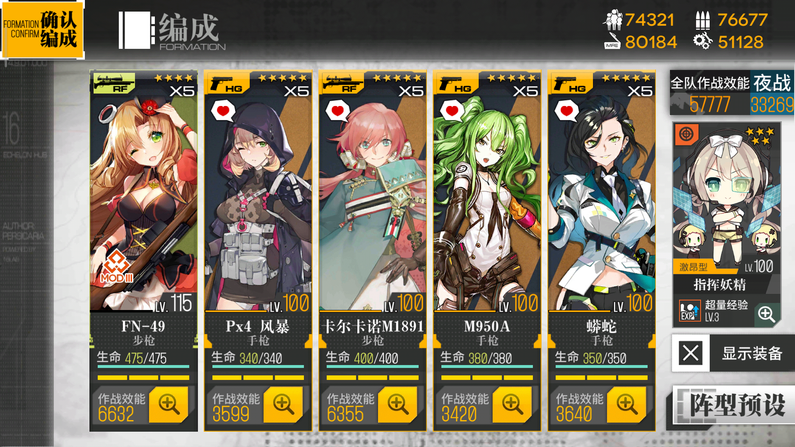This screenshot has height=447, width=795.
Task: Switch to 全队作战效能 day effectiveness
Action: 710,93
